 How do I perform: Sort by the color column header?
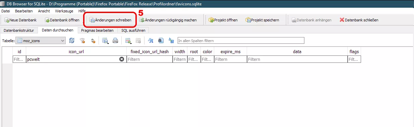point(208,52)
